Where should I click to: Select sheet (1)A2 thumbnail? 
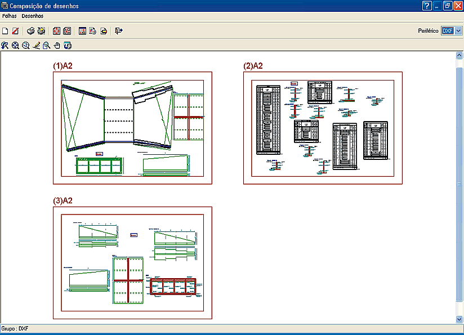click(x=132, y=128)
